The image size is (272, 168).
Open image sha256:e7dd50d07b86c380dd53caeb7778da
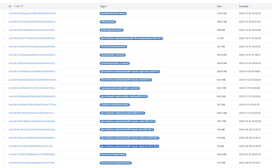pos(33,105)
